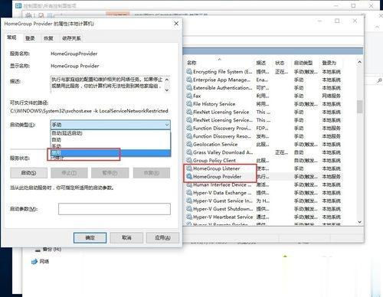The image size is (383, 297).
Task: Select Geolocation Service row name
Action: click(x=215, y=144)
